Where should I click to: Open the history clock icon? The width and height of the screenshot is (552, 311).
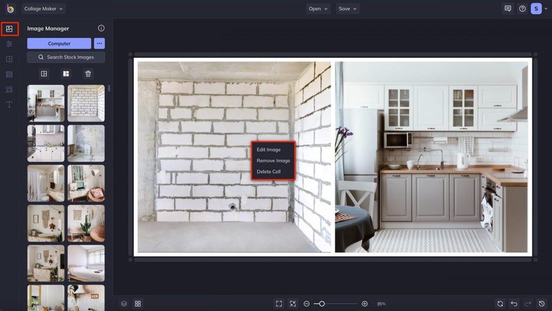[542, 303]
